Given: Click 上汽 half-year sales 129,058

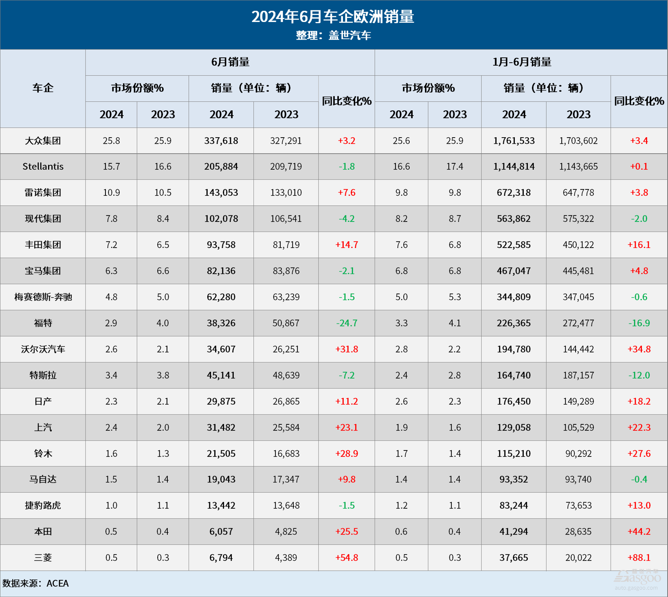Looking at the screenshot, I should pos(514,427).
